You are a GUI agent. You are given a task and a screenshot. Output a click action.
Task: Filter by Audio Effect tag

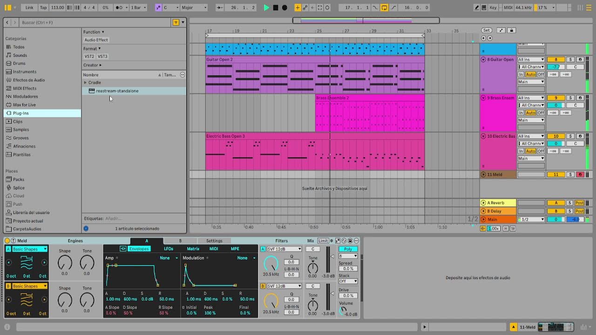point(96,40)
